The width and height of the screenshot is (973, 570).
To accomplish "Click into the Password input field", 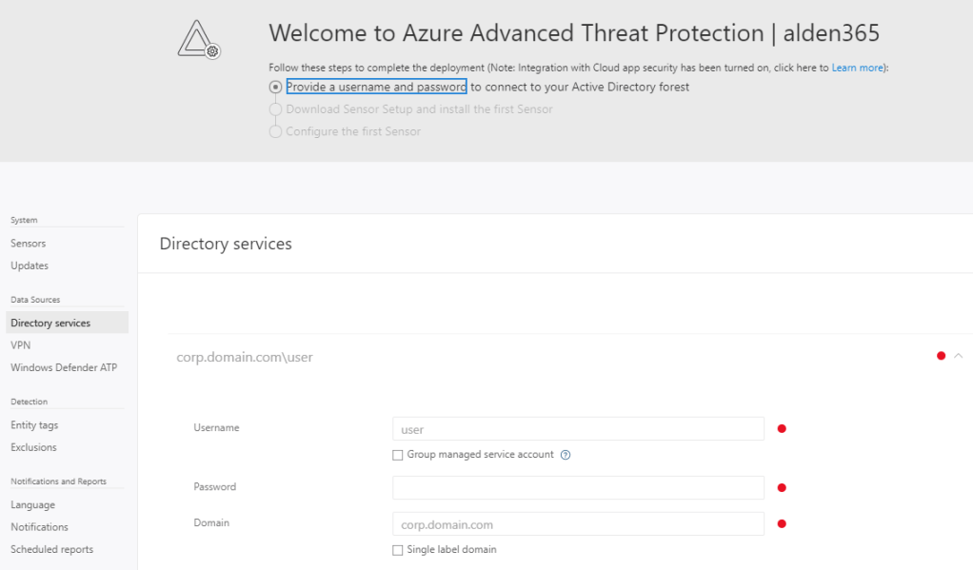I will (578, 488).
